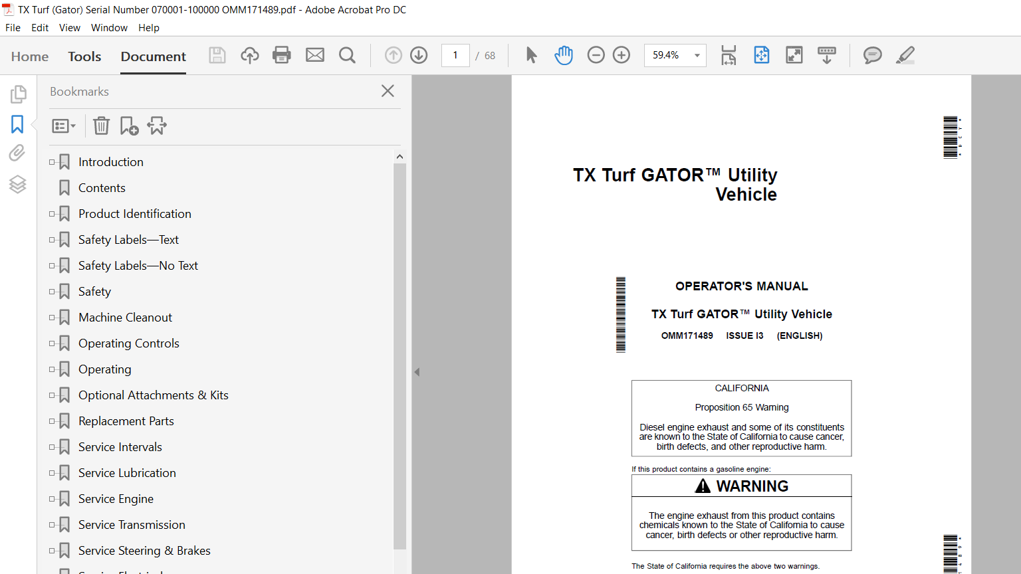This screenshot has width=1021, height=574.
Task: Open the File menu
Action: coord(13,28)
